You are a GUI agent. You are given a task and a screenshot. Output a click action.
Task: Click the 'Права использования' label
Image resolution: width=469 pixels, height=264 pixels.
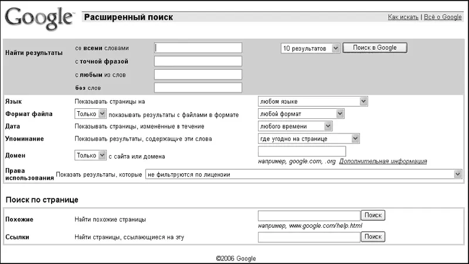(x=29, y=174)
